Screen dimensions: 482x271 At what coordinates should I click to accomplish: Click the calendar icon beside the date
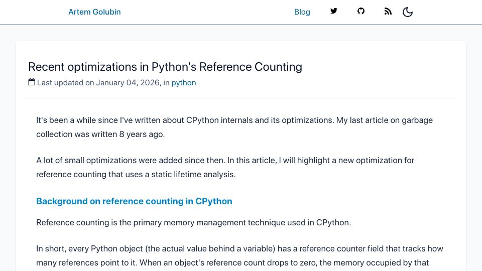tap(32, 82)
